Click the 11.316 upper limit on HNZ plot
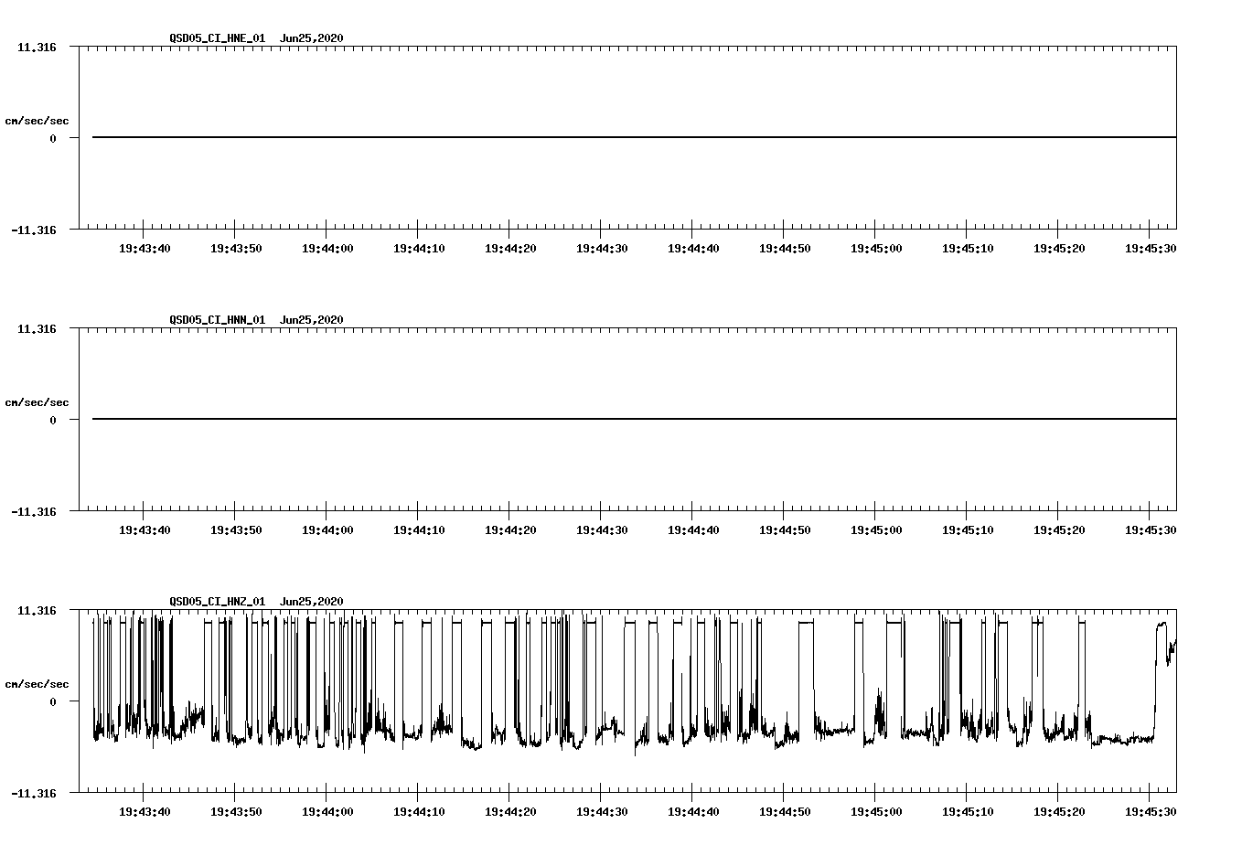1242x845 pixels. pos(37,610)
